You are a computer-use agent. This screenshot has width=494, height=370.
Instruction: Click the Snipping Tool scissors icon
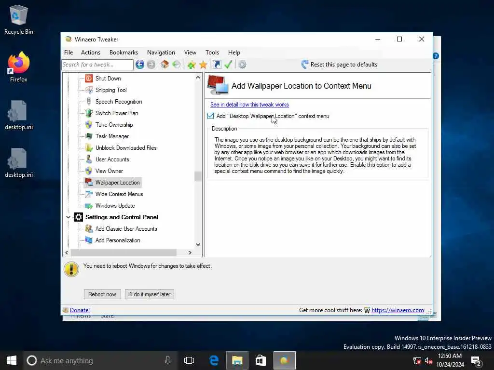[x=89, y=90]
